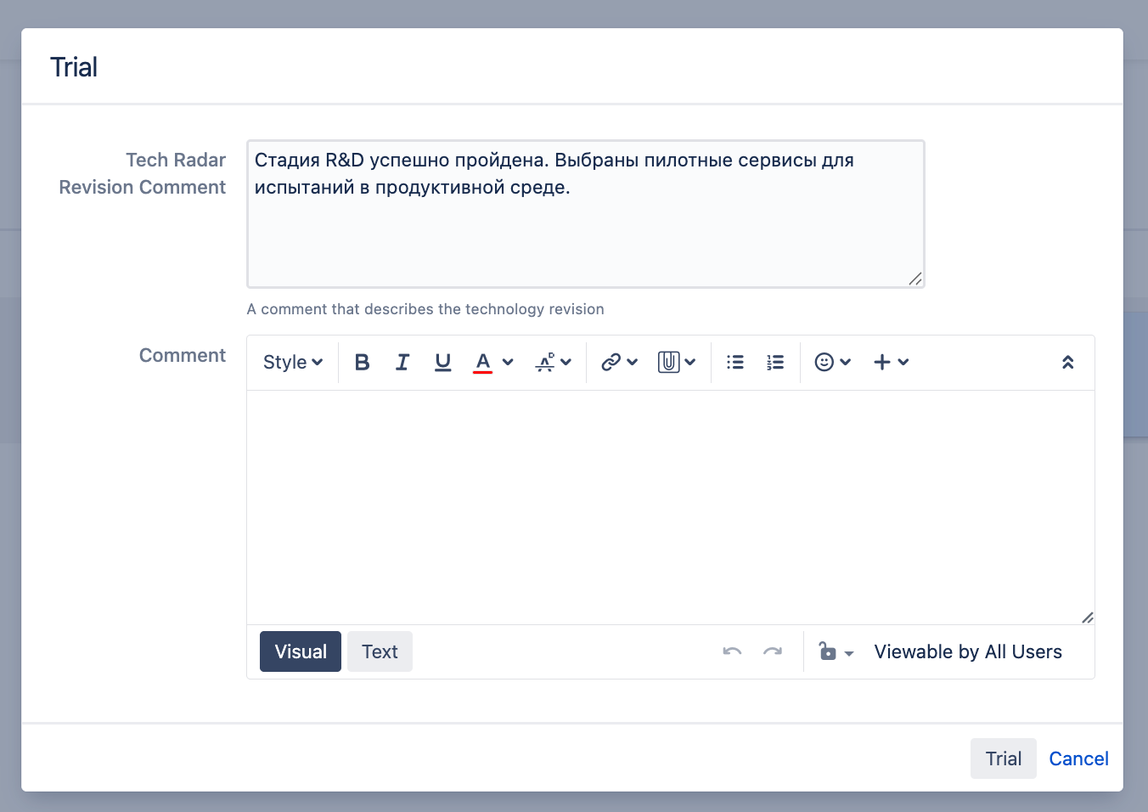Apply the red text color button

point(482,363)
